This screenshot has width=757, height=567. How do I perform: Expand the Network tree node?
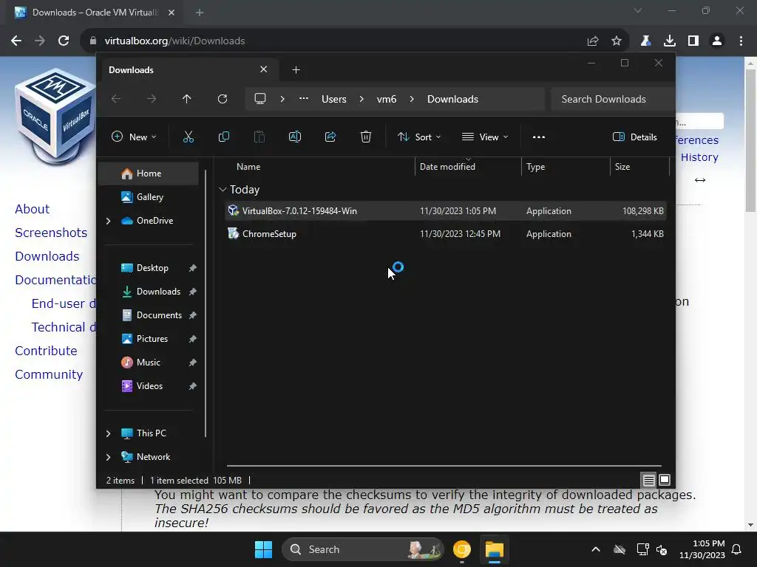coord(108,457)
